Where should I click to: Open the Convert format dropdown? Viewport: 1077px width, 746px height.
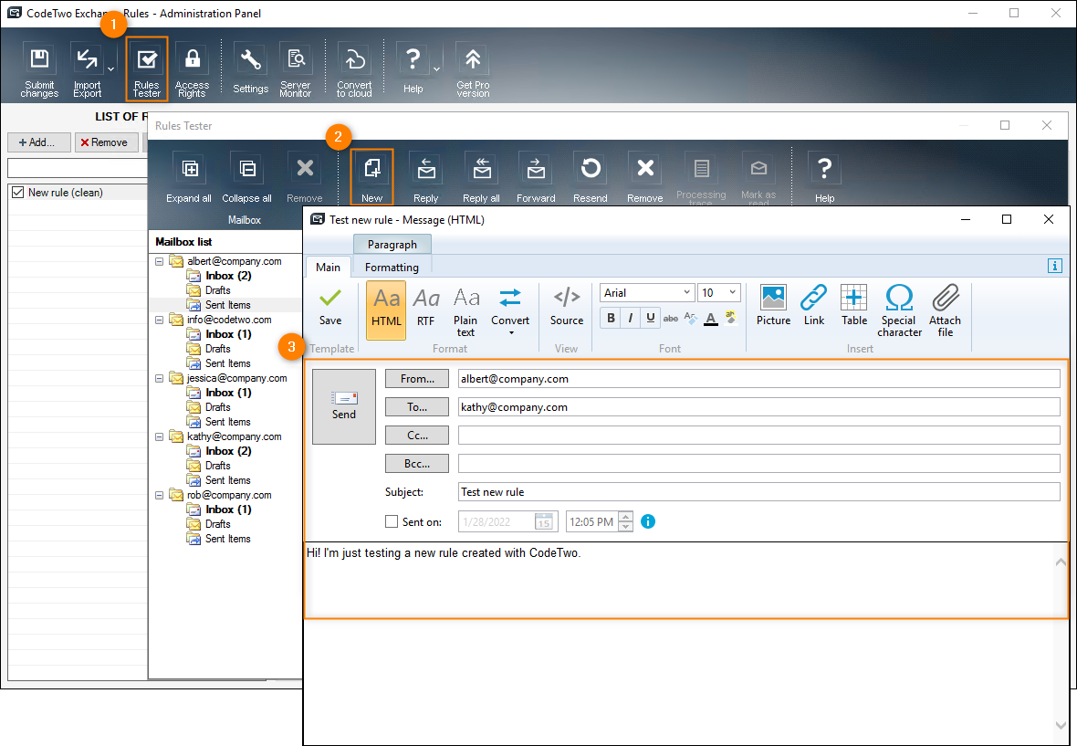(x=510, y=311)
